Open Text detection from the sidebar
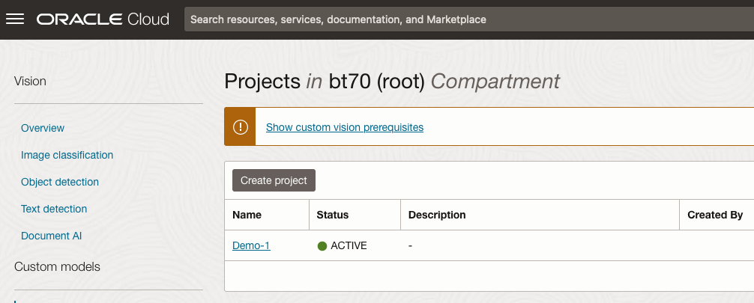This screenshot has height=303, width=754. pos(54,209)
